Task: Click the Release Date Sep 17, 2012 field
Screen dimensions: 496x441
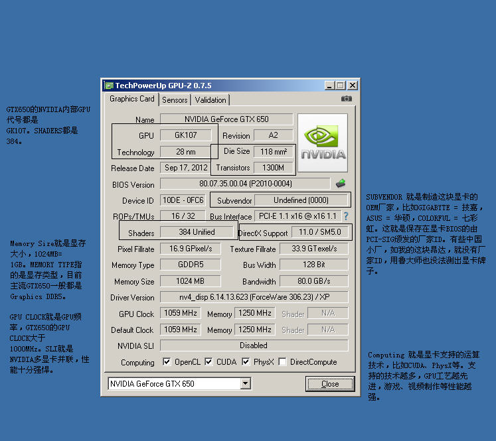Action: (186, 168)
